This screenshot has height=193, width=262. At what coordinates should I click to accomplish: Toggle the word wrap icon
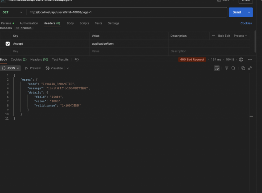[x=217, y=68]
